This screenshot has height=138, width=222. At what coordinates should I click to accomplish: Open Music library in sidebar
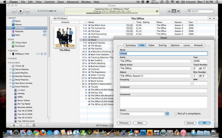[x=18, y=21]
